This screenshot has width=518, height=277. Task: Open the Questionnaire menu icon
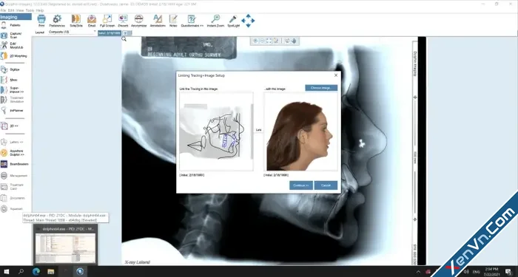click(192, 21)
